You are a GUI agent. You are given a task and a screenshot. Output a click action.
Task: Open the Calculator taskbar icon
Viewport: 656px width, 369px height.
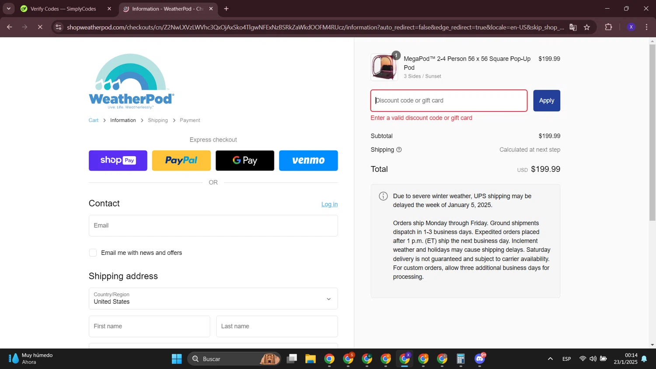click(x=461, y=359)
